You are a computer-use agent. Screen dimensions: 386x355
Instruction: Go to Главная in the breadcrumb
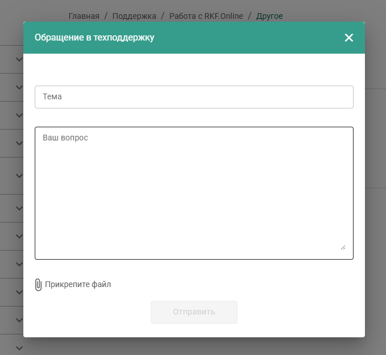[x=84, y=16]
